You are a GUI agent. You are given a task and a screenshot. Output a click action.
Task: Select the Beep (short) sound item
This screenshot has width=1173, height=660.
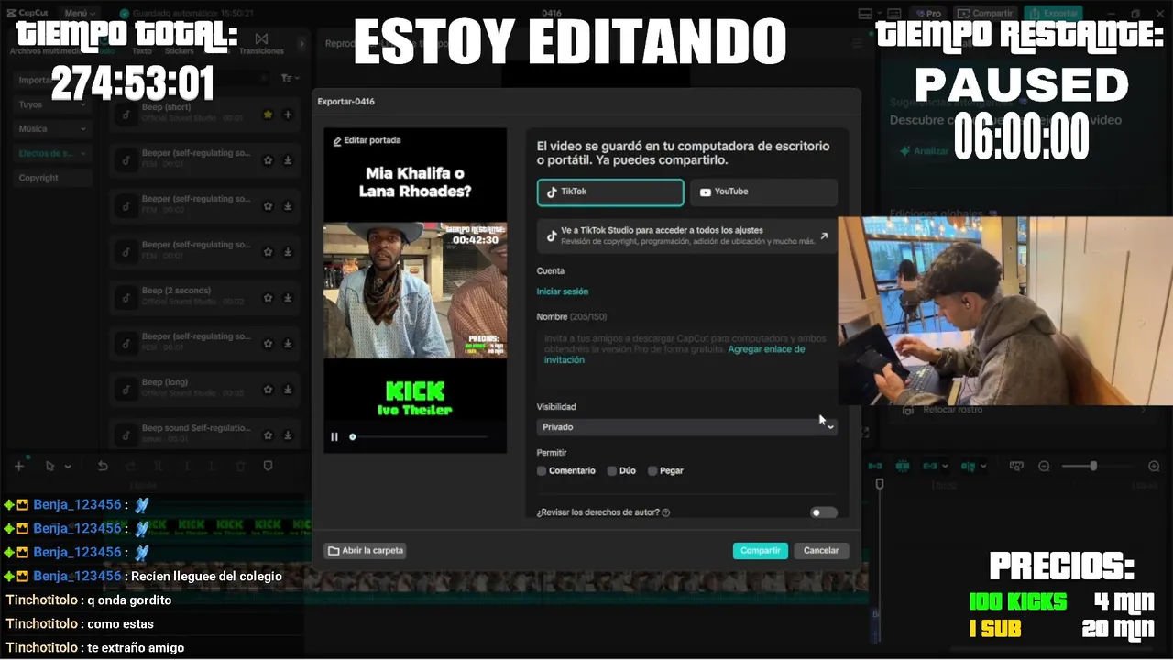203,114
